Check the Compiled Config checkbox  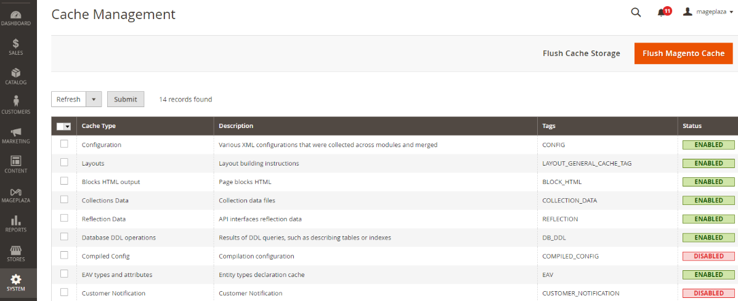pos(64,255)
